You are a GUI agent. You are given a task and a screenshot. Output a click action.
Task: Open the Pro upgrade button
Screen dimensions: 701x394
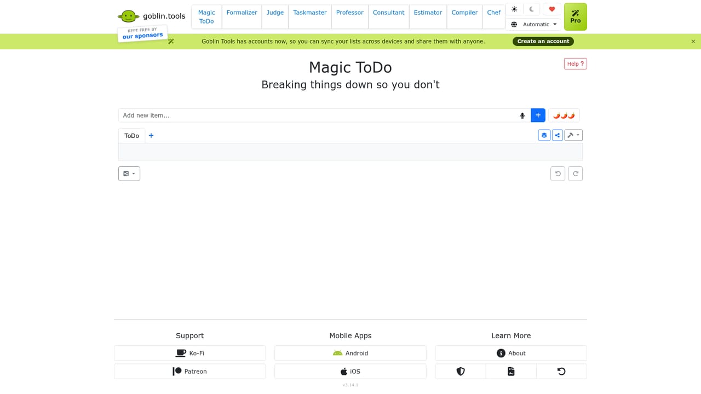coord(575,16)
